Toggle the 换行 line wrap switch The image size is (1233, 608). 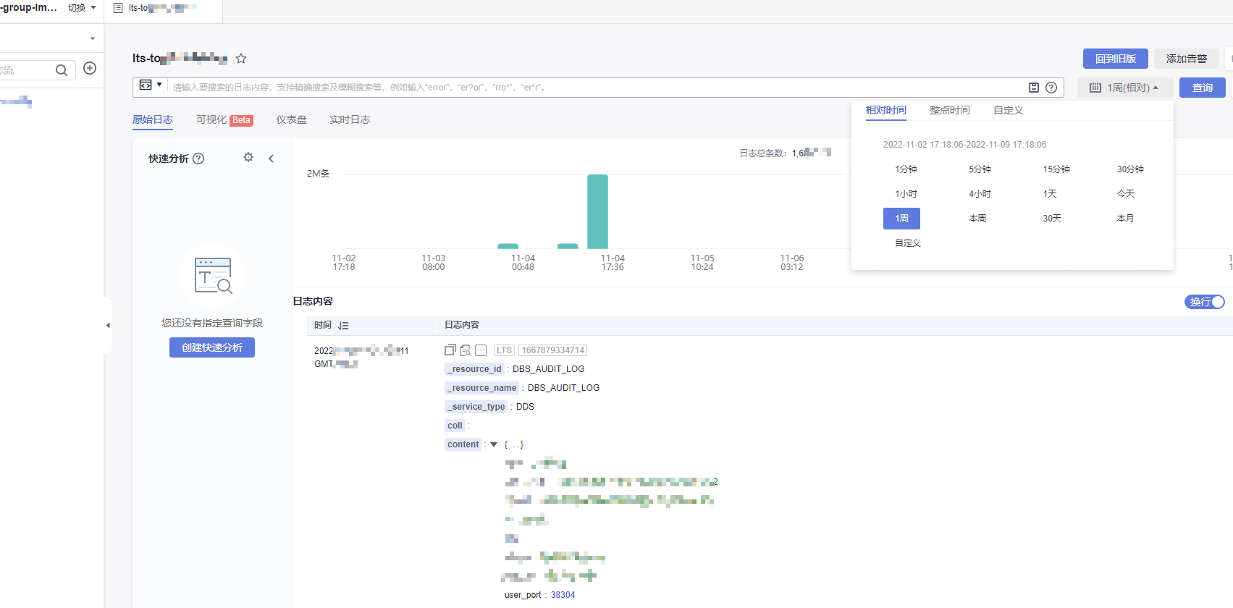[1204, 302]
